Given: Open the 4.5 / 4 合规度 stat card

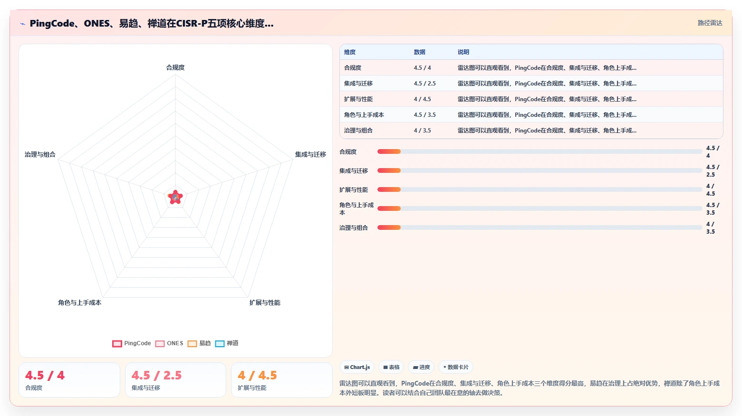Looking at the screenshot, I should [x=69, y=380].
